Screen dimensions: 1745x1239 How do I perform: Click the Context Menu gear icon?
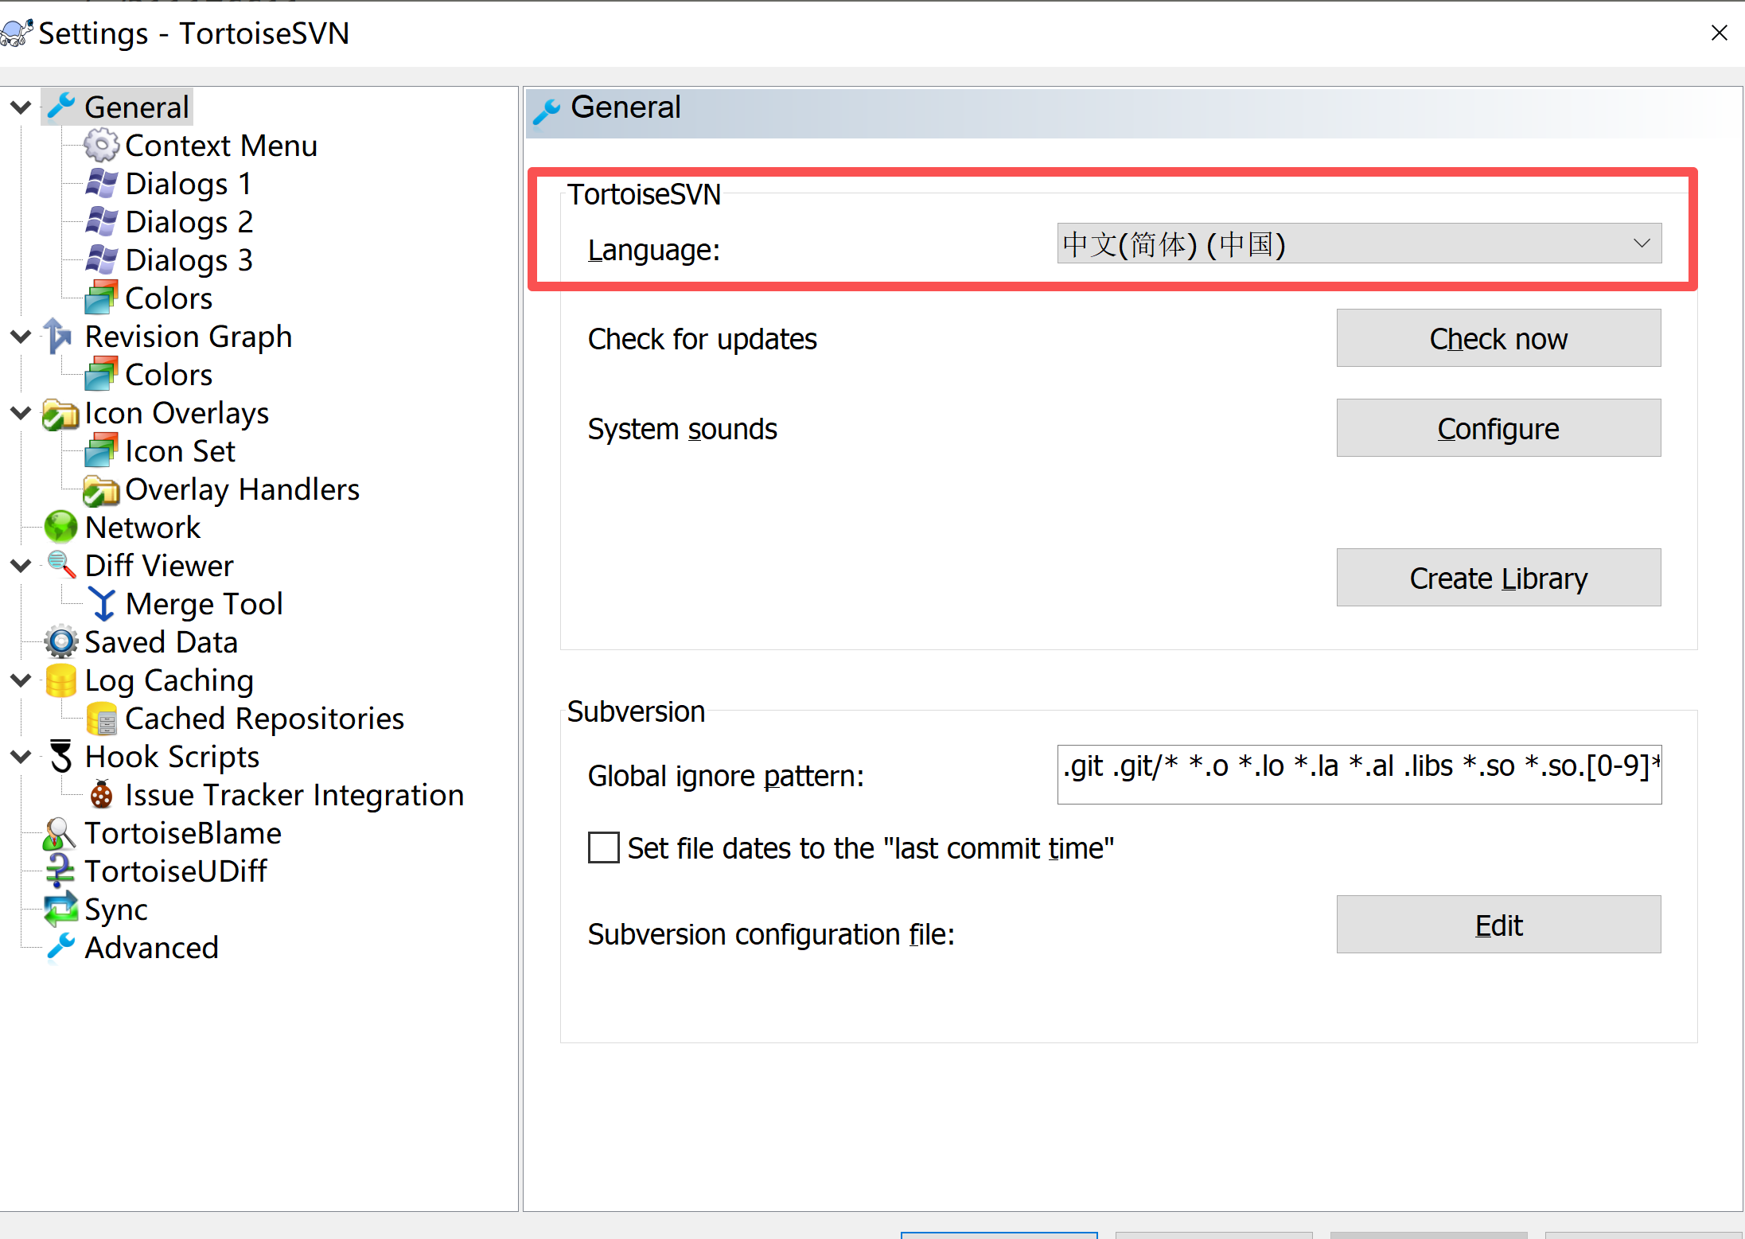pyautogui.click(x=101, y=146)
